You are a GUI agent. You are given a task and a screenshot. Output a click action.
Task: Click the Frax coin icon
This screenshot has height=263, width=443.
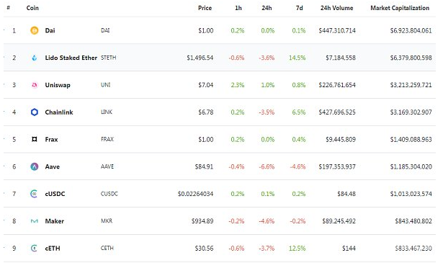pos(34,139)
